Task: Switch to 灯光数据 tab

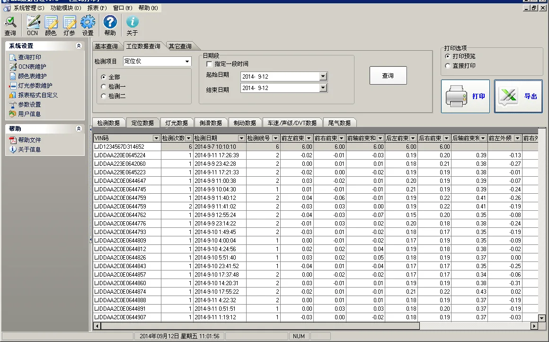Action: [177, 123]
